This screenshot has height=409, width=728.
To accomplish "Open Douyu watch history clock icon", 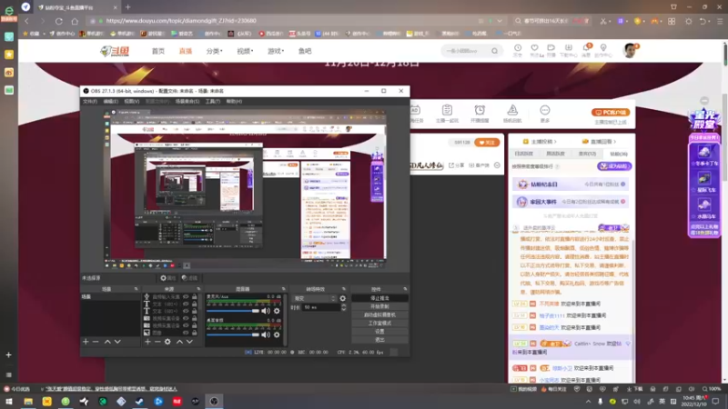I will 518,50.
